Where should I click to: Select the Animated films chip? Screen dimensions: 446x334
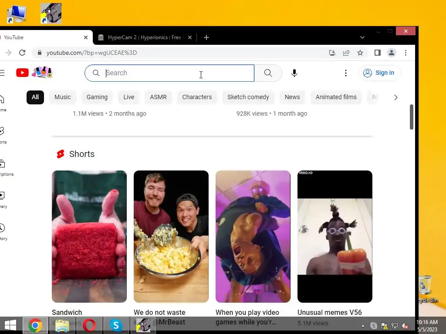click(x=336, y=97)
